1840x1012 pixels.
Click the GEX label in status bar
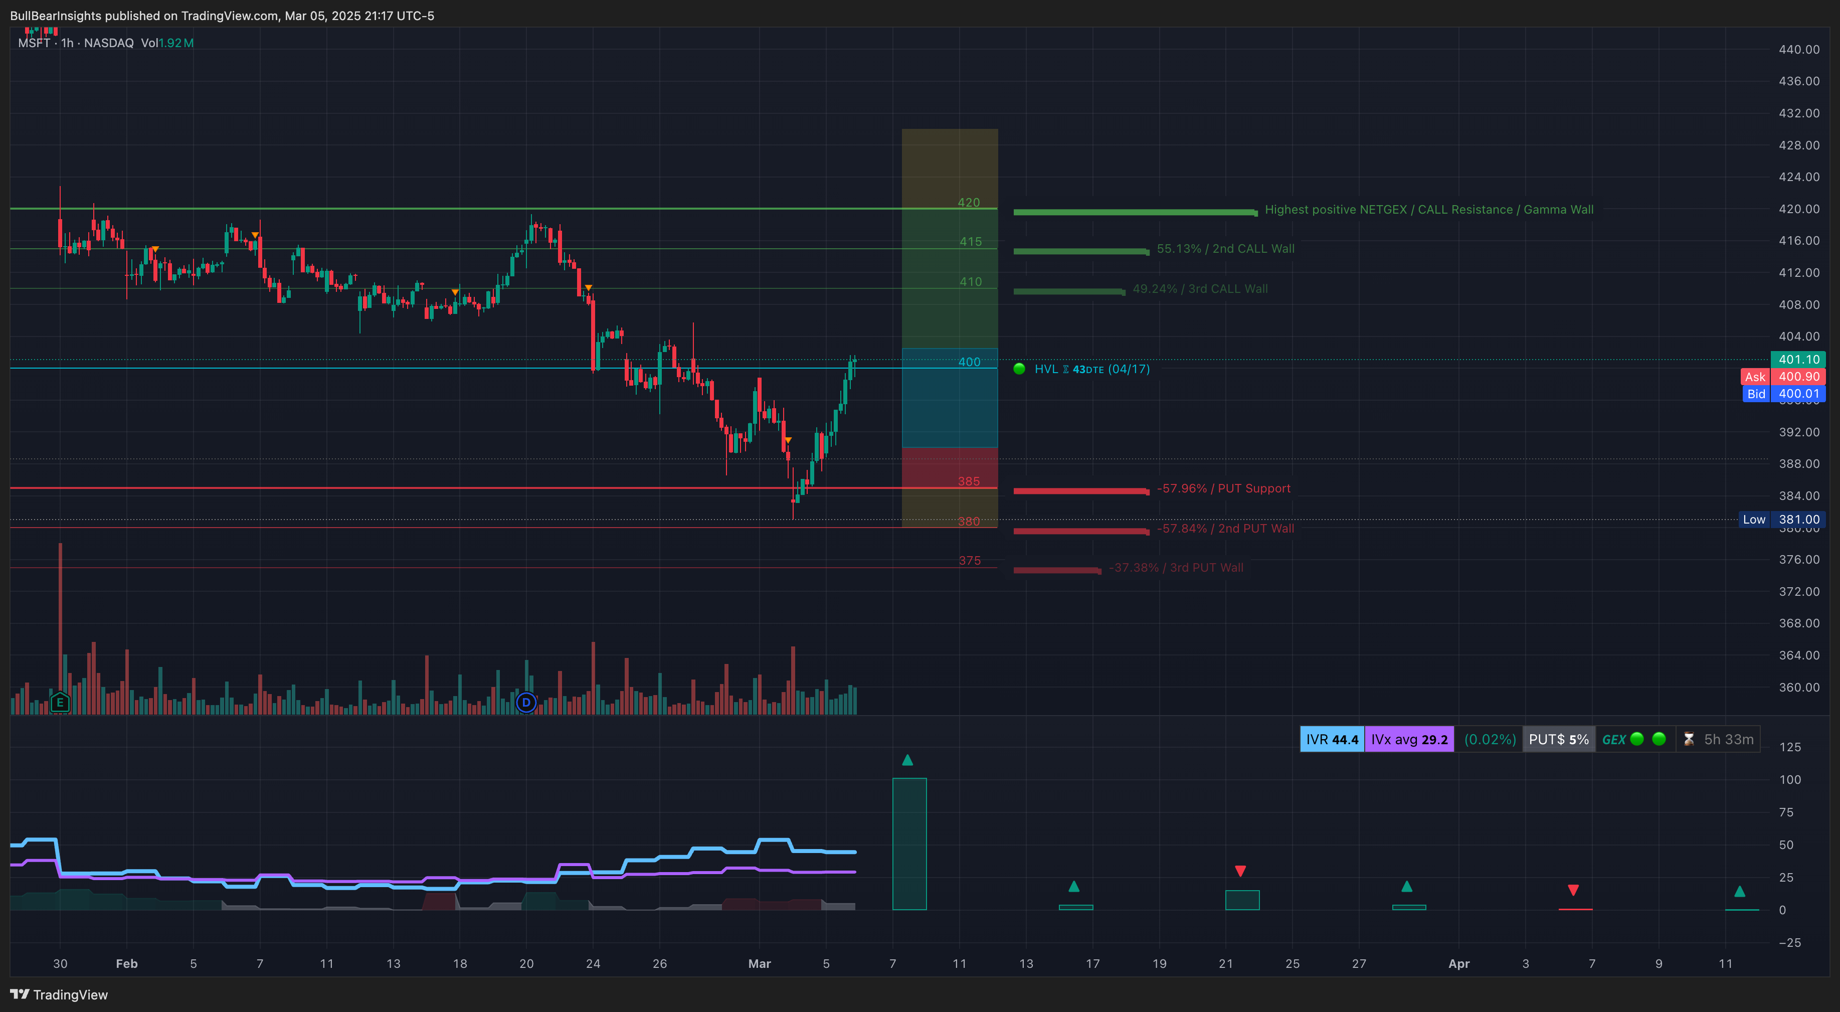click(1613, 740)
